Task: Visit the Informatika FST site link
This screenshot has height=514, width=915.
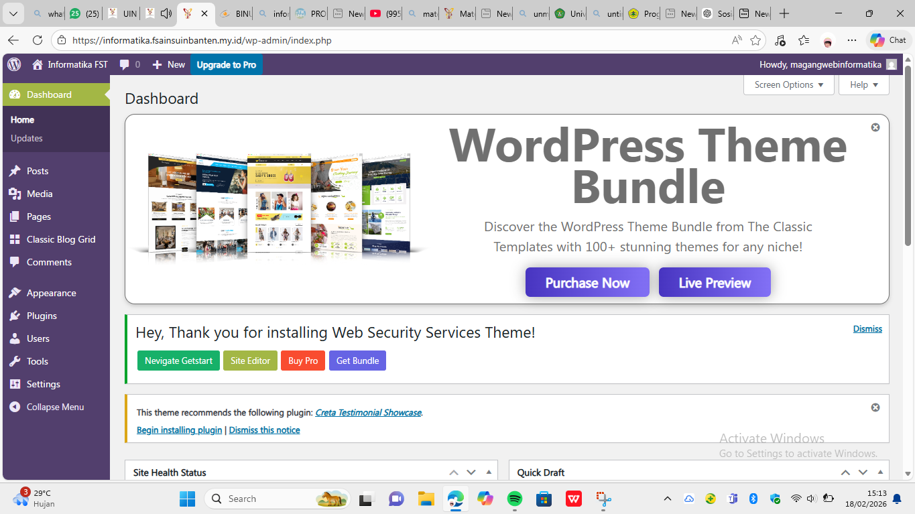Action: point(70,64)
